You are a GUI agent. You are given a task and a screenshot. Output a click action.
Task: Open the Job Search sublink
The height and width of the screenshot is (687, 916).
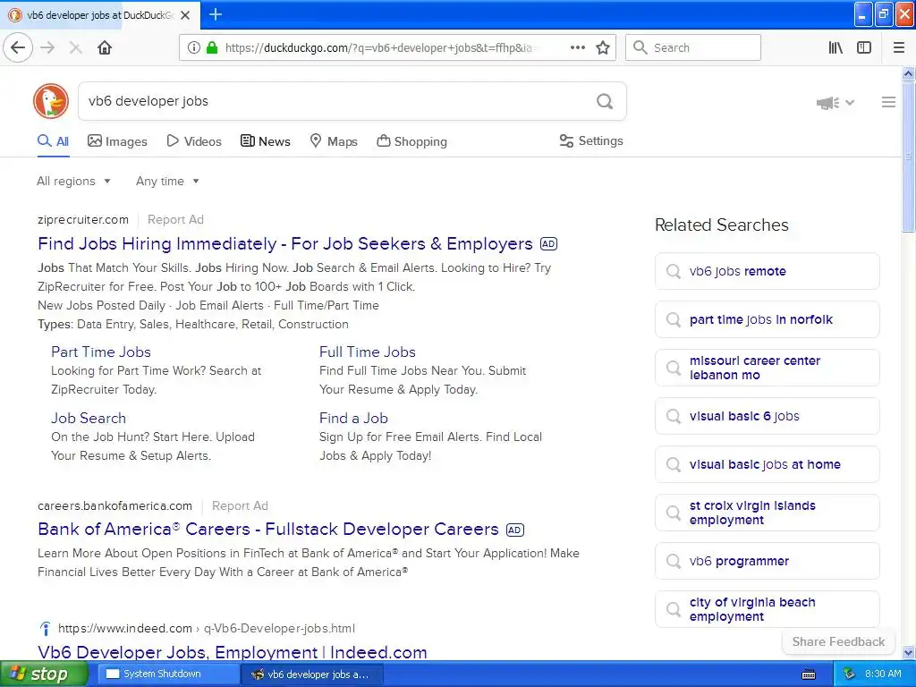(x=89, y=419)
